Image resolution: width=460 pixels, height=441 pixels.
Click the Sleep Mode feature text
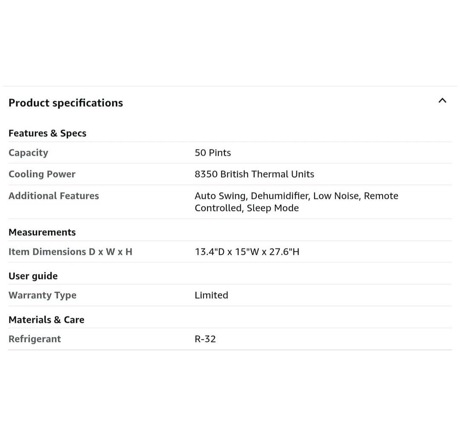[x=273, y=208]
